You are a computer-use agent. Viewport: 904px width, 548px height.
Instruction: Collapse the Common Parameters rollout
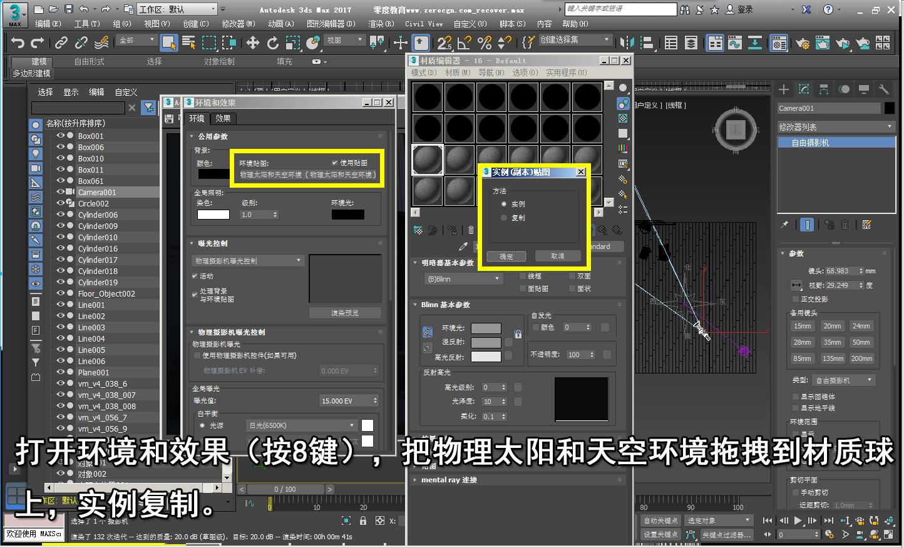(212, 136)
